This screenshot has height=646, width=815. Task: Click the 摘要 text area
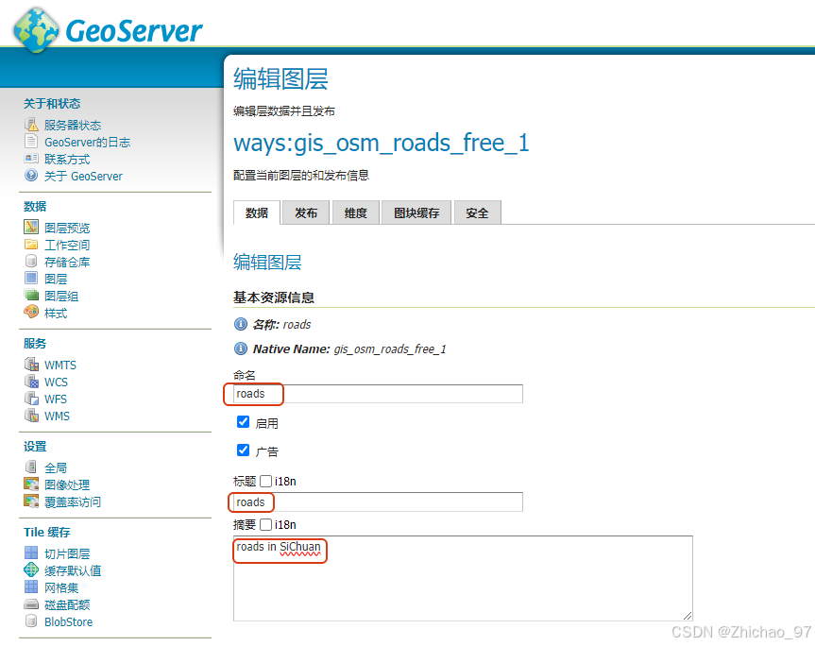pos(463,578)
